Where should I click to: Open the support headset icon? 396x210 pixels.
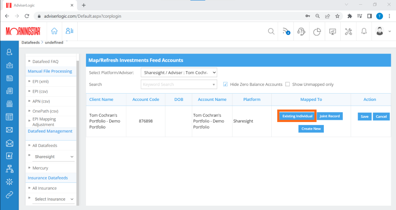click(301, 31)
